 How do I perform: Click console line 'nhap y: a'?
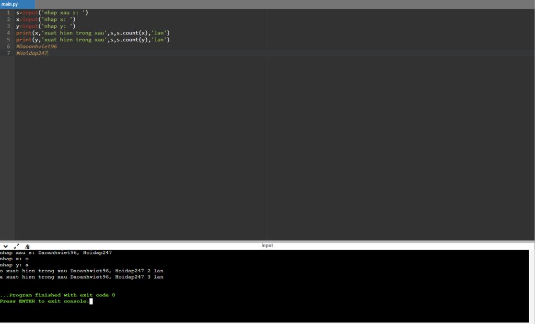14,265
